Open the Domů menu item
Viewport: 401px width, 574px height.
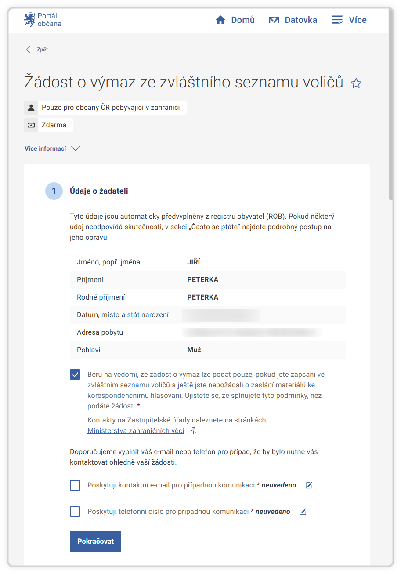click(242, 20)
